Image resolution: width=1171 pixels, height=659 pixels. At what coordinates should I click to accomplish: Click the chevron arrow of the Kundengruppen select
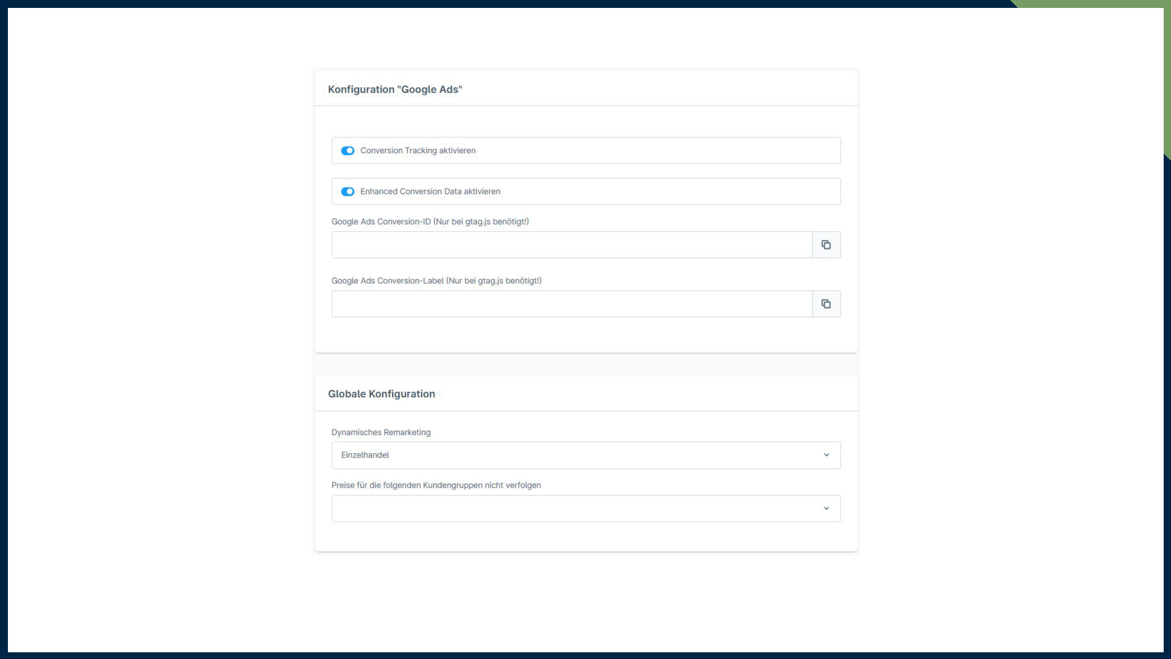(826, 508)
